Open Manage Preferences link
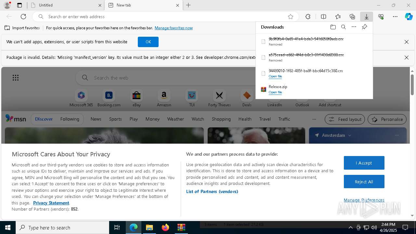 coord(364,200)
